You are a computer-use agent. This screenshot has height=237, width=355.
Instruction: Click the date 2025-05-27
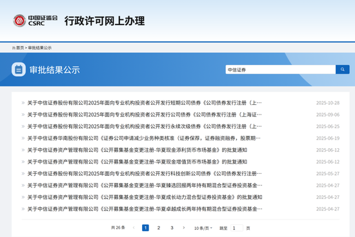(x=328, y=173)
